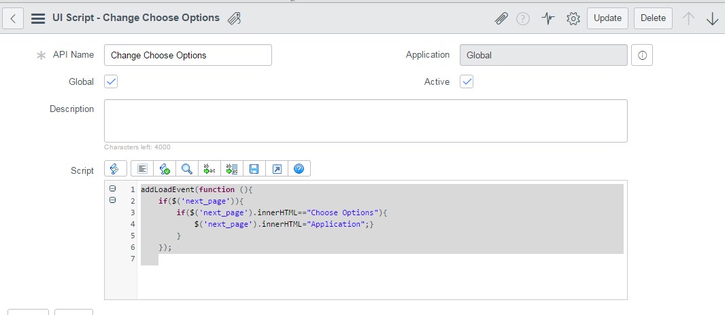Screen dimensions: 725x315
Task: Click the API Name input field
Action: click(x=188, y=55)
